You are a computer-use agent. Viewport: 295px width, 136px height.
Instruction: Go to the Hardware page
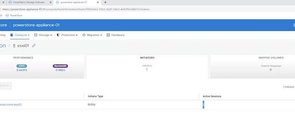[115, 35]
